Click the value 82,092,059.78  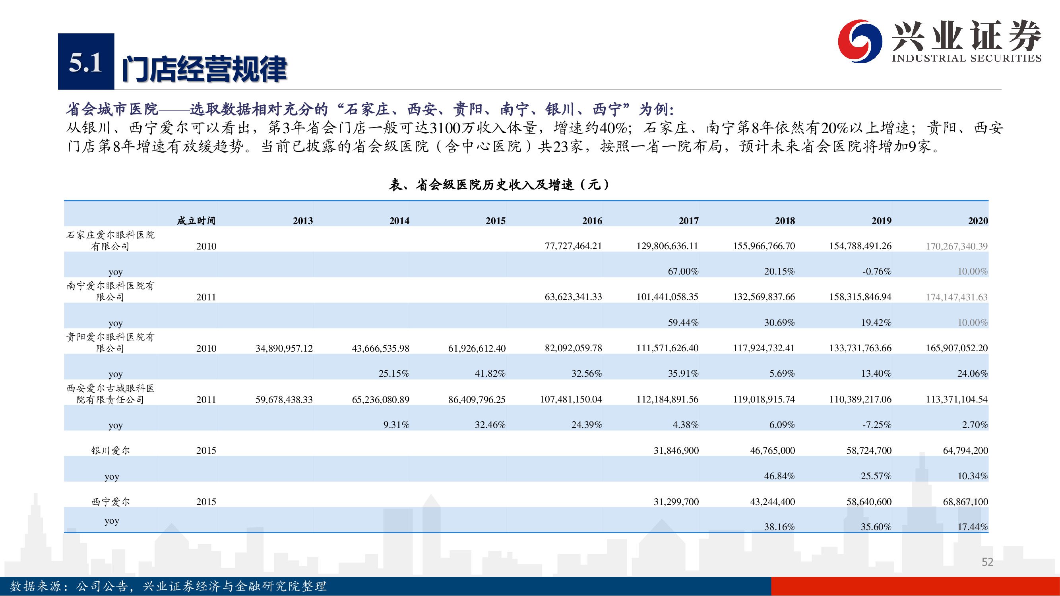[x=573, y=348]
